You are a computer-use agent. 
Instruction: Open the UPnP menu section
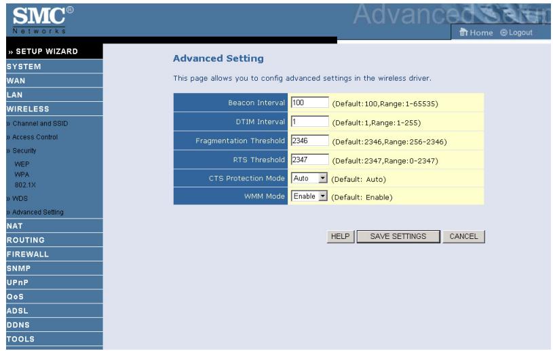(x=54, y=282)
